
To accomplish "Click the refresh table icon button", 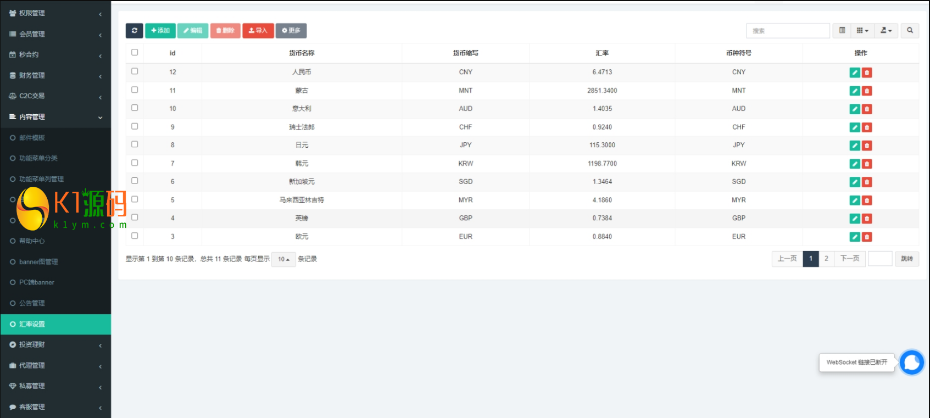I will point(134,31).
